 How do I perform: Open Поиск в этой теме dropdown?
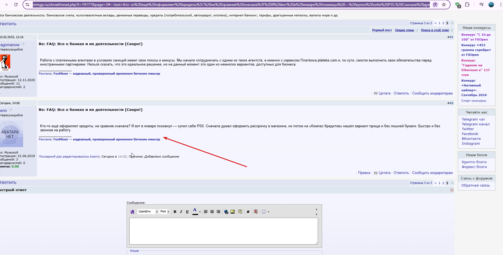tap(437, 30)
